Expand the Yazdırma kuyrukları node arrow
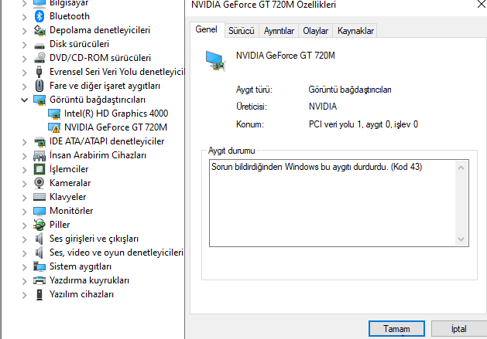This screenshot has height=339, width=487. [25, 281]
